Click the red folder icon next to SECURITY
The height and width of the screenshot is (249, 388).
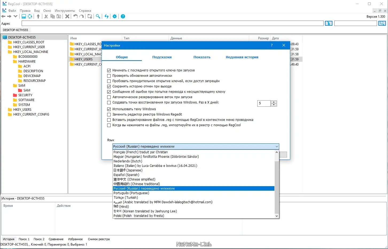[x=15, y=95]
